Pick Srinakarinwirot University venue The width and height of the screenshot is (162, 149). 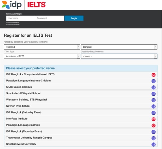coord(81,144)
